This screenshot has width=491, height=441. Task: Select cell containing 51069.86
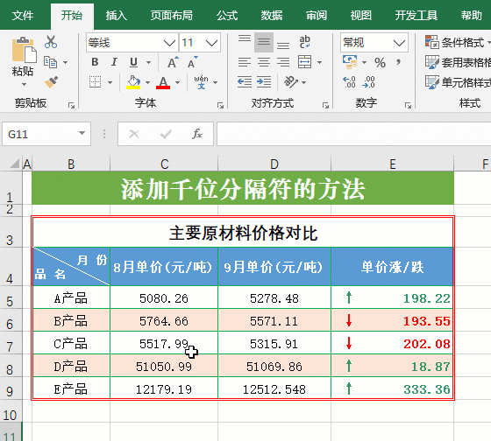click(x=274, y=366)
